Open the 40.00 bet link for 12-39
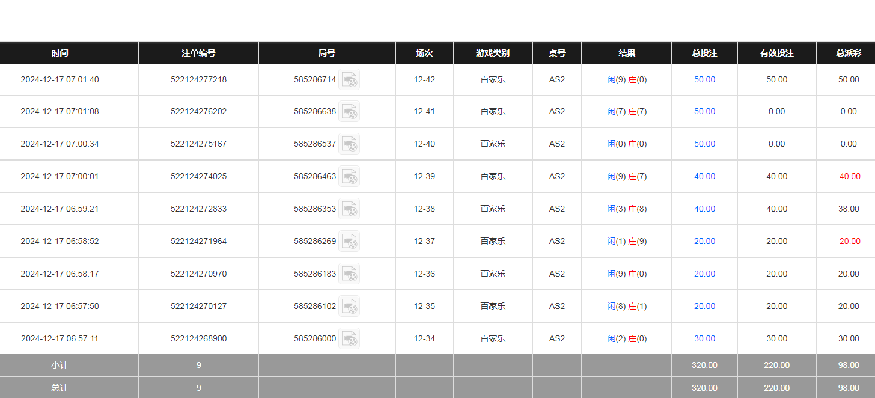Screen dimensions: 875x398 click(x=704, y=176)
